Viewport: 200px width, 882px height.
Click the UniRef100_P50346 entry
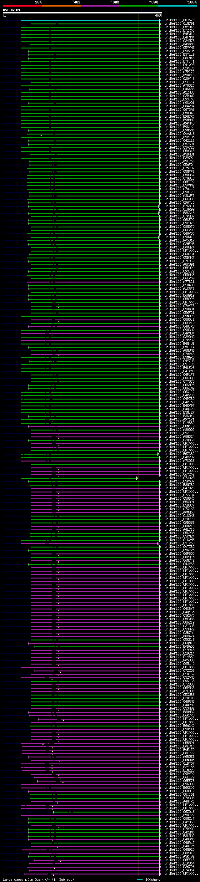click(x=179, y=113)
